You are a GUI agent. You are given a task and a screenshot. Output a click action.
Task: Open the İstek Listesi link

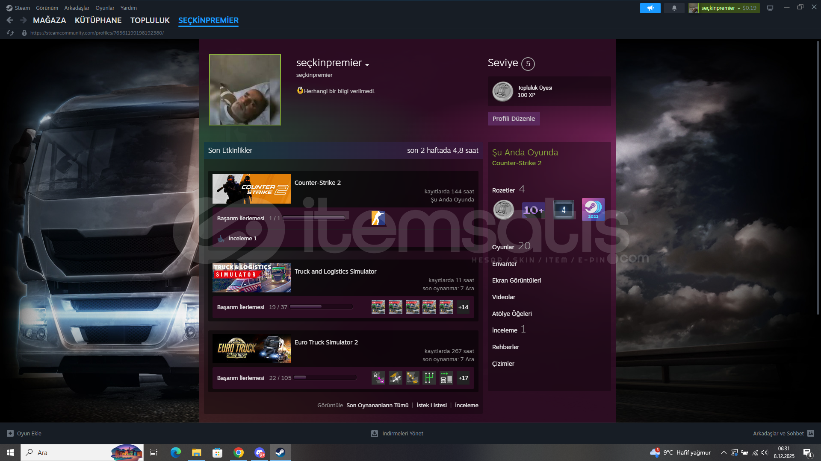click(x=431, y=405)
